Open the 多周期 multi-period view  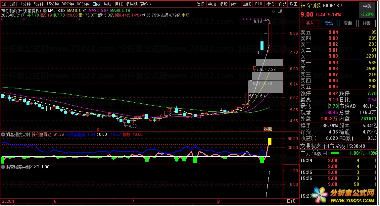(131, 4)
